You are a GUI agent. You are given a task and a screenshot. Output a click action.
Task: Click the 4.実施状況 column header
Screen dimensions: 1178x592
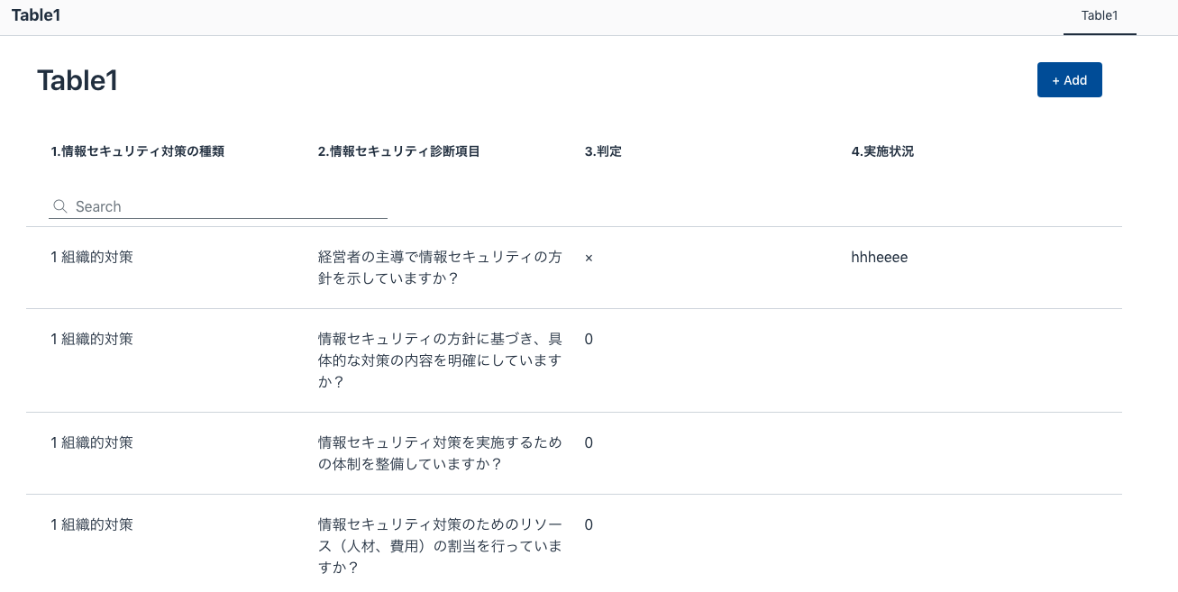point(882,151)
